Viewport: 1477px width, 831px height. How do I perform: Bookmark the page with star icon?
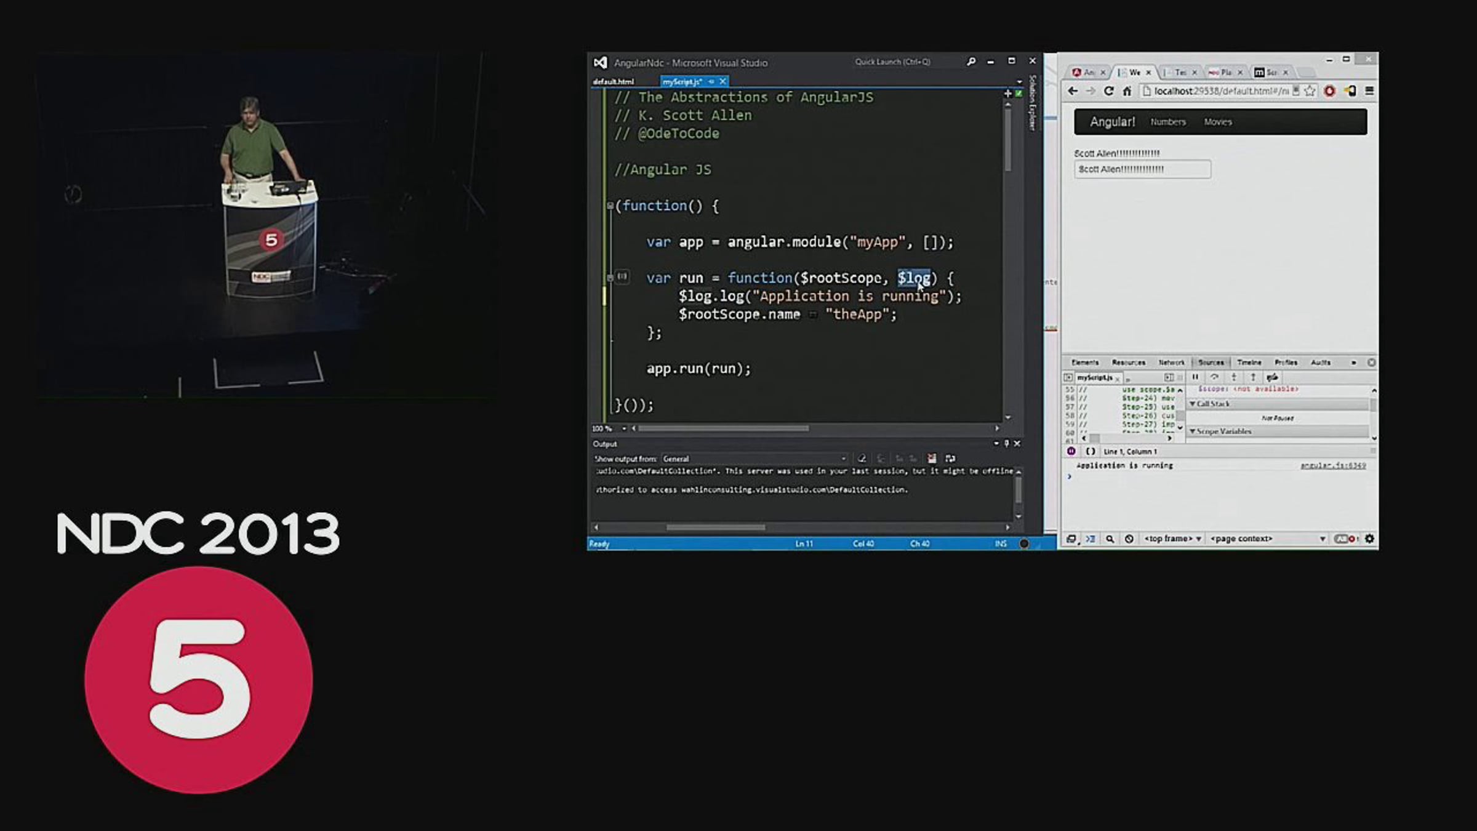(1310, 91)
